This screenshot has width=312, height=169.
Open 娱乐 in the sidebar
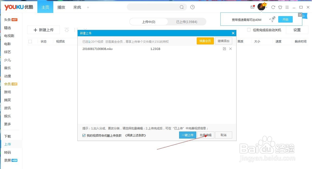coord(7,116)
